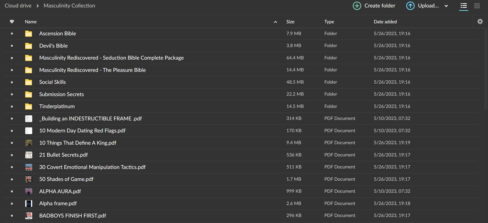Toggle favourite dot for Devil's Bible
Screen dimensions: 488x223
click(12, 46)
